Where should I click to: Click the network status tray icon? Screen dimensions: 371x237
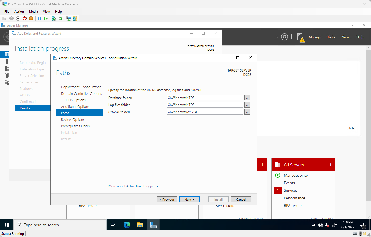point(321,225)
